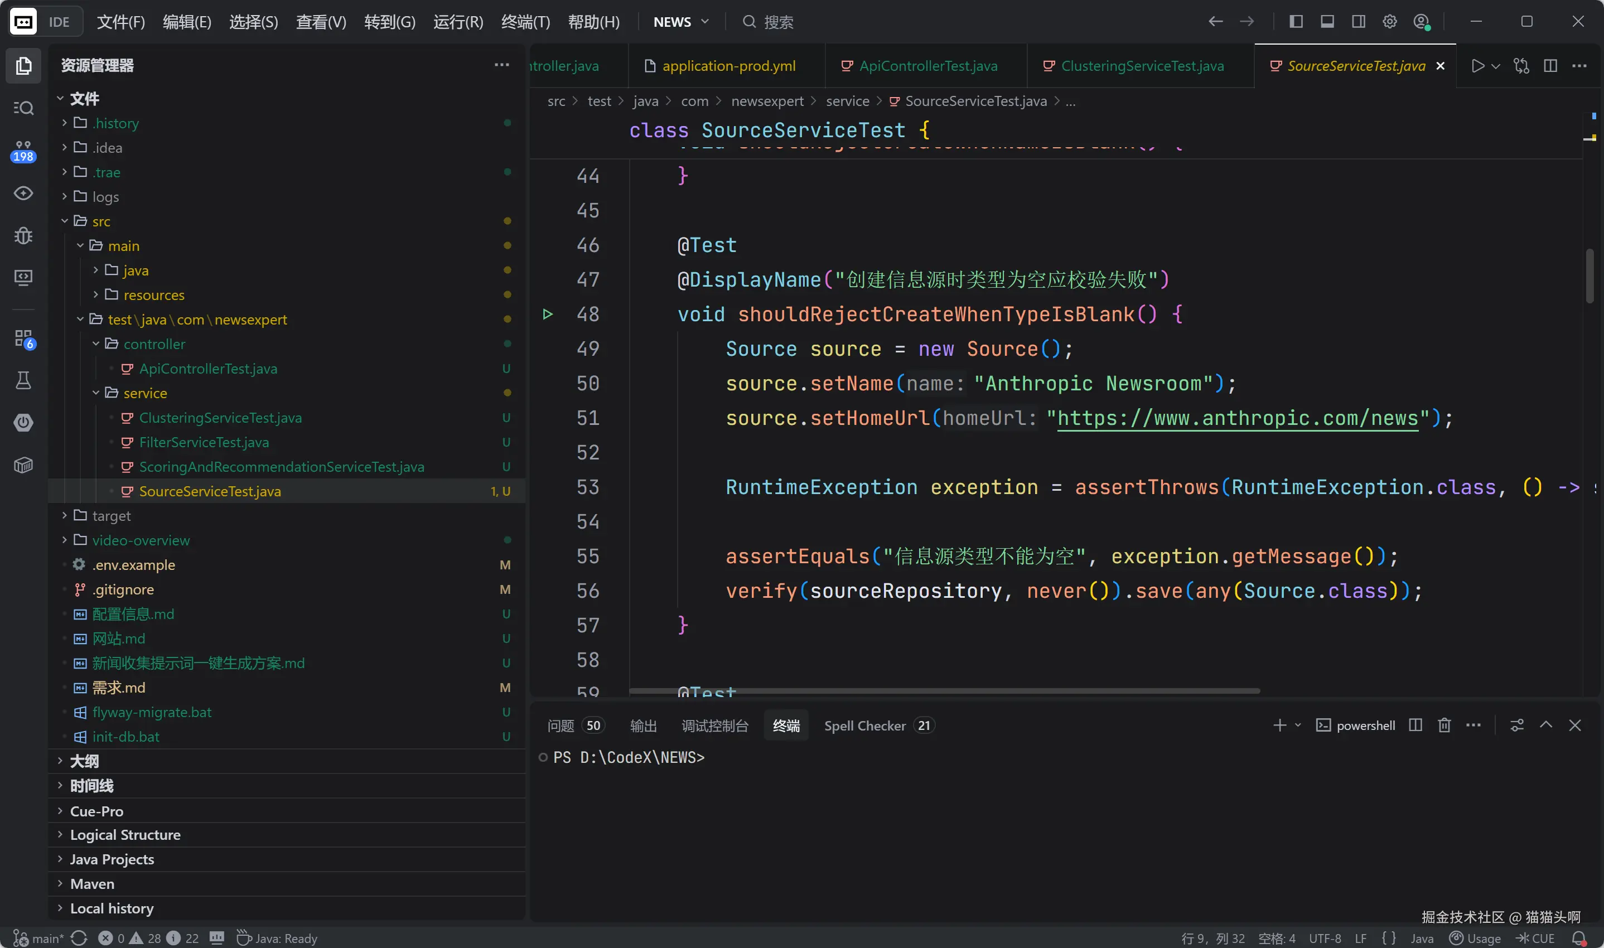Click UTF-8 encoding in status bar
Image resolution: width=1604 pixels, height=948 pixels.
click(x=1325, y=939)
